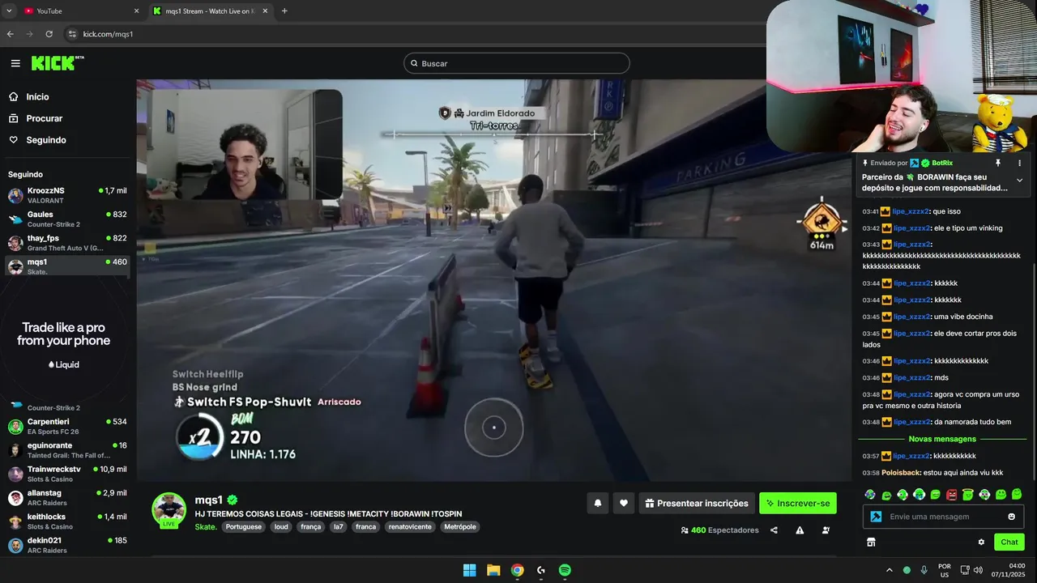
Task: Reload the page with the refresh icon
Action: point(49,34)
